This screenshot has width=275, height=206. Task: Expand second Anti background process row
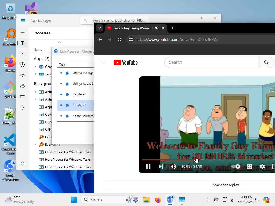tap(35, 100)
